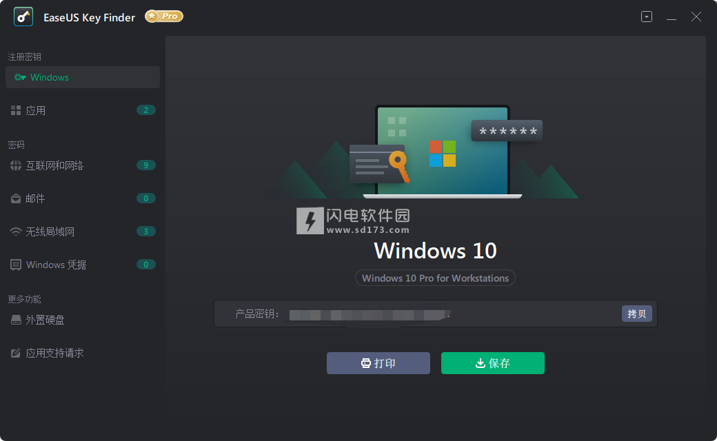Viewport: 717px width, 441px height.
Task: Open the title bar dropdown menu
Action: tap(647, 17)
